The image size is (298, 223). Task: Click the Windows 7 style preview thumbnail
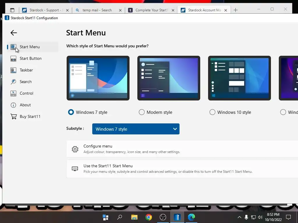pyautogui.click(x=98, y=78)
